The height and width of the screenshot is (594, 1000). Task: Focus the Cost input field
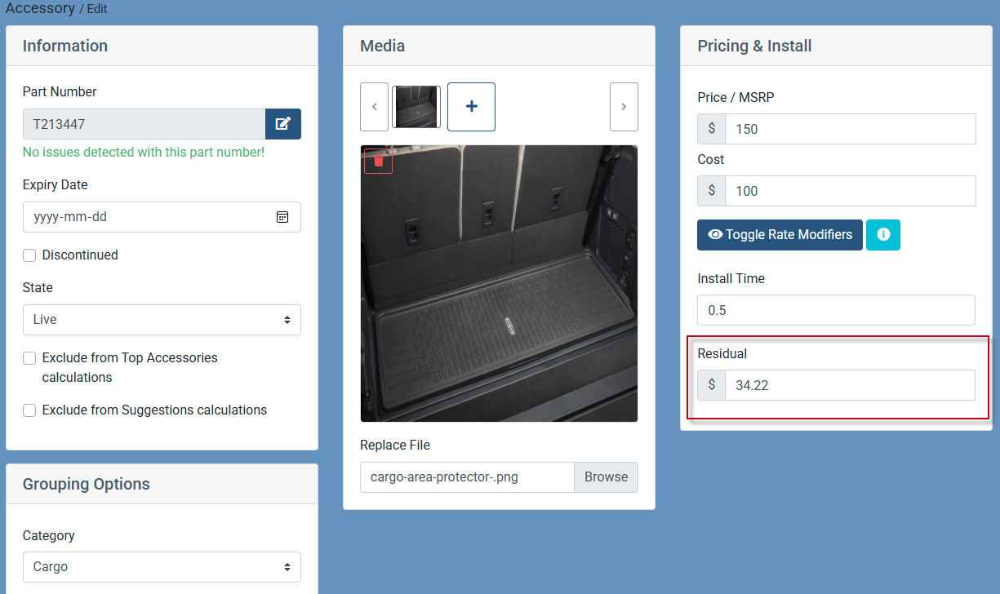point(849,191)
